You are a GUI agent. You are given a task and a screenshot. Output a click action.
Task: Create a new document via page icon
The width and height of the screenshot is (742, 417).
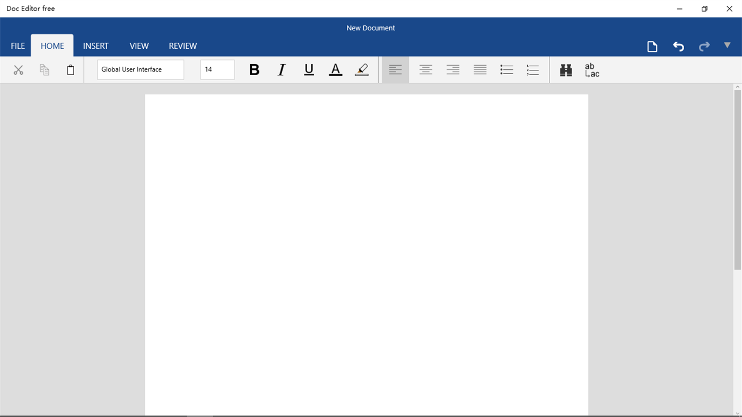pos(652,46)
